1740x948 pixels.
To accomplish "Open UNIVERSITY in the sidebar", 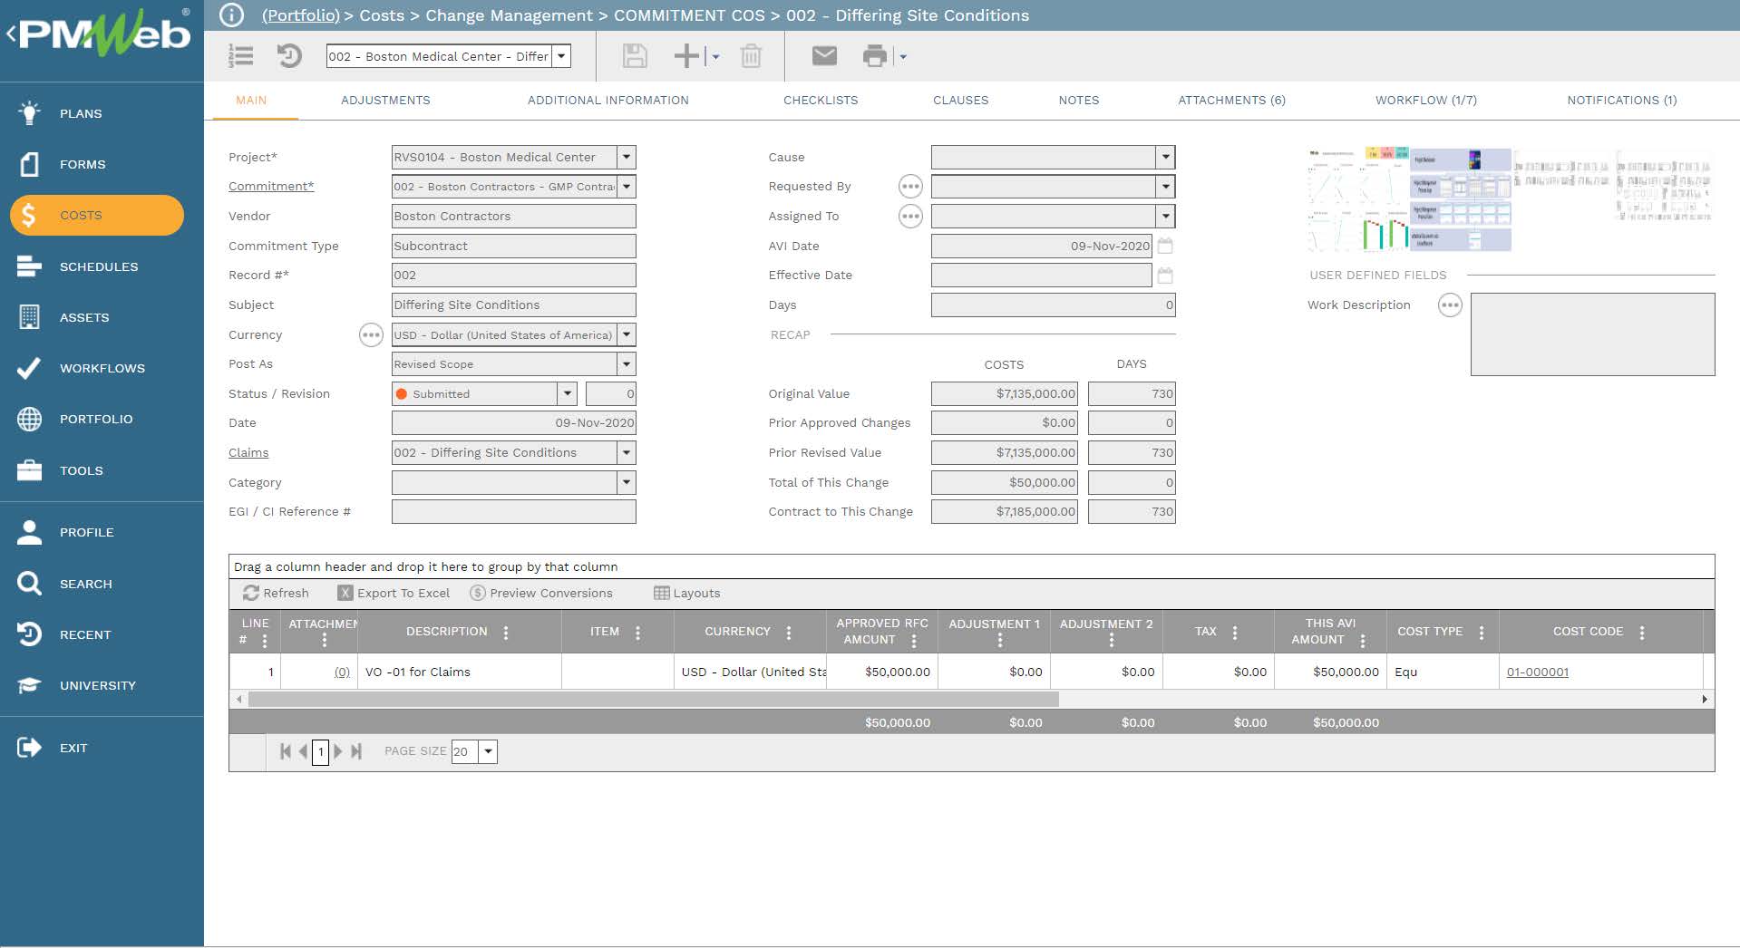I will click(x=97, y=685).
